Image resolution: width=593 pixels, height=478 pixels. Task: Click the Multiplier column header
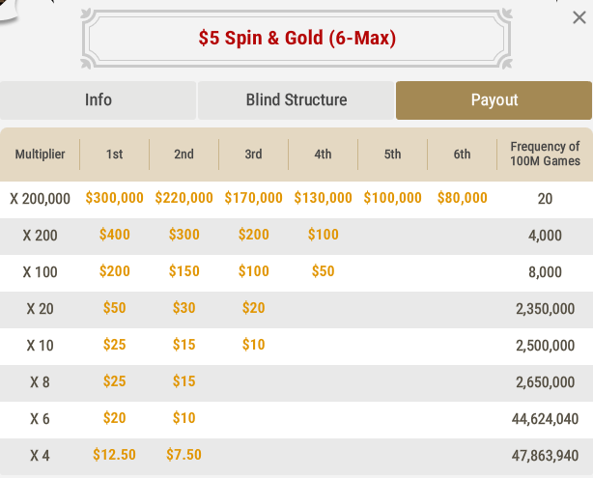point(40,155)
